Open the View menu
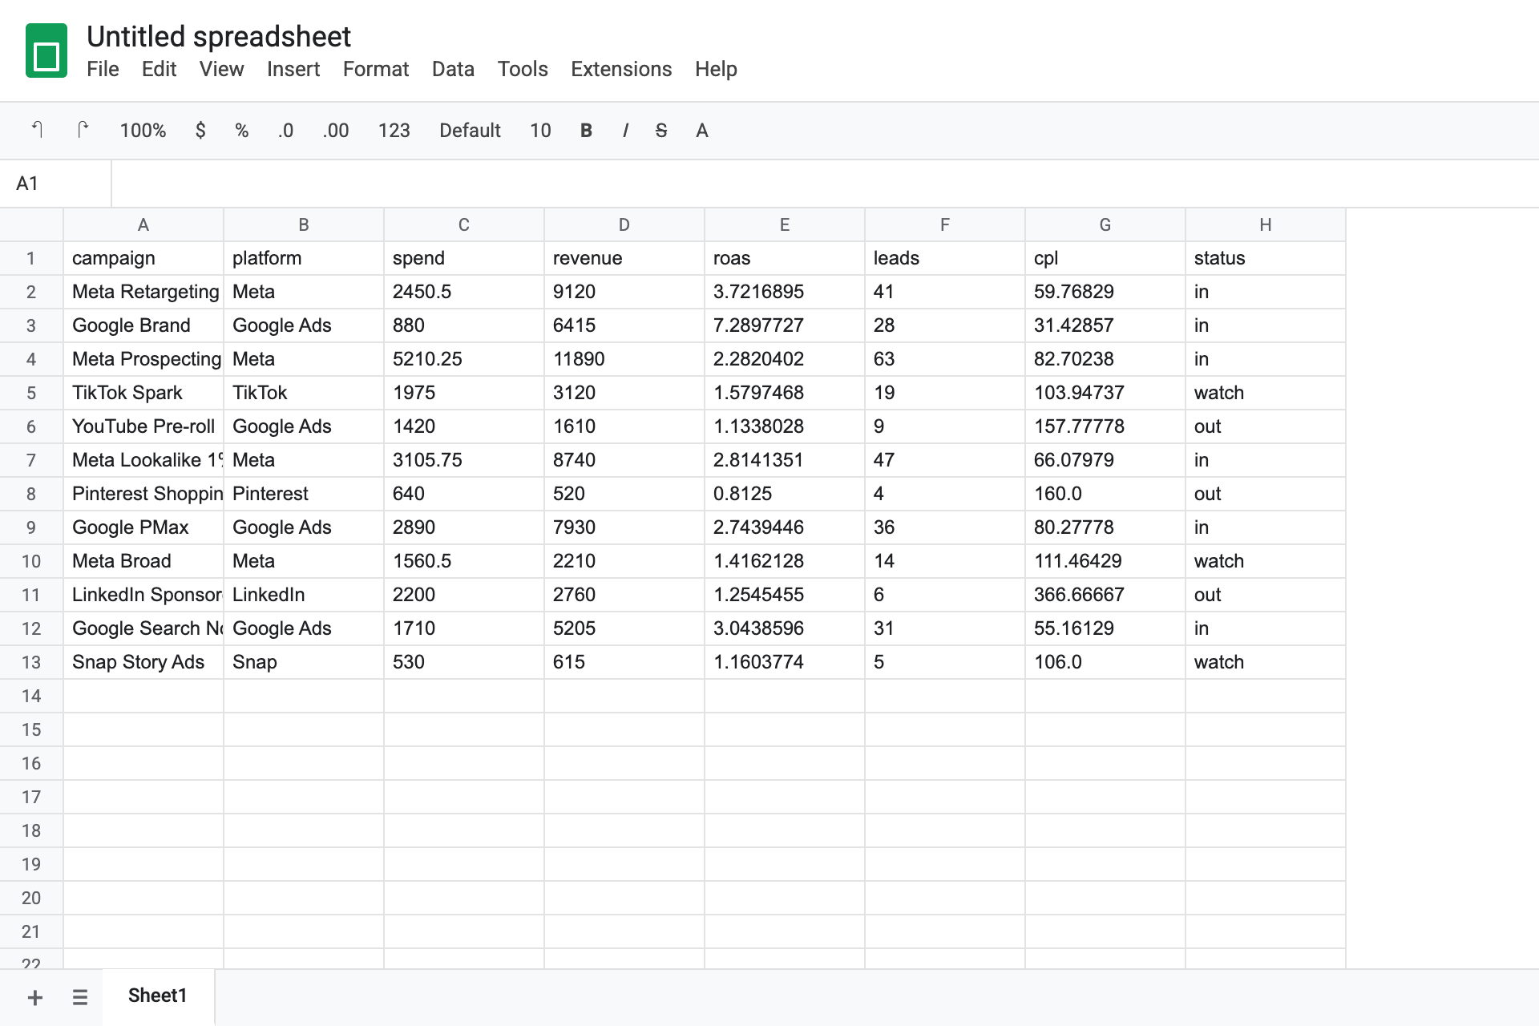Screen dimensions: 1539x1026 (x=221, y=69)
